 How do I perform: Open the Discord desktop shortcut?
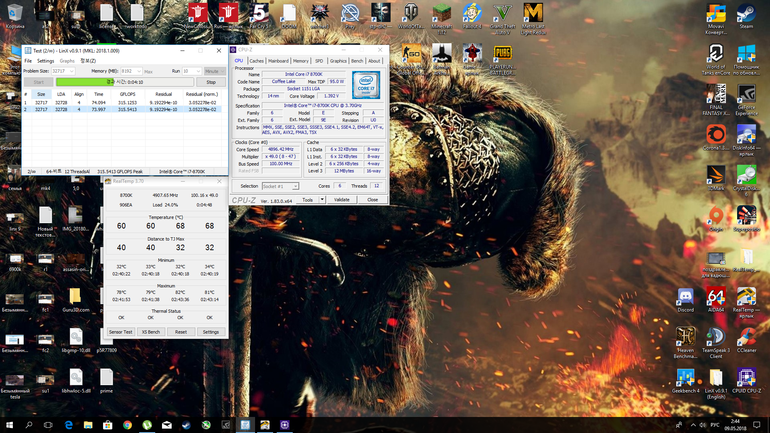685,297
